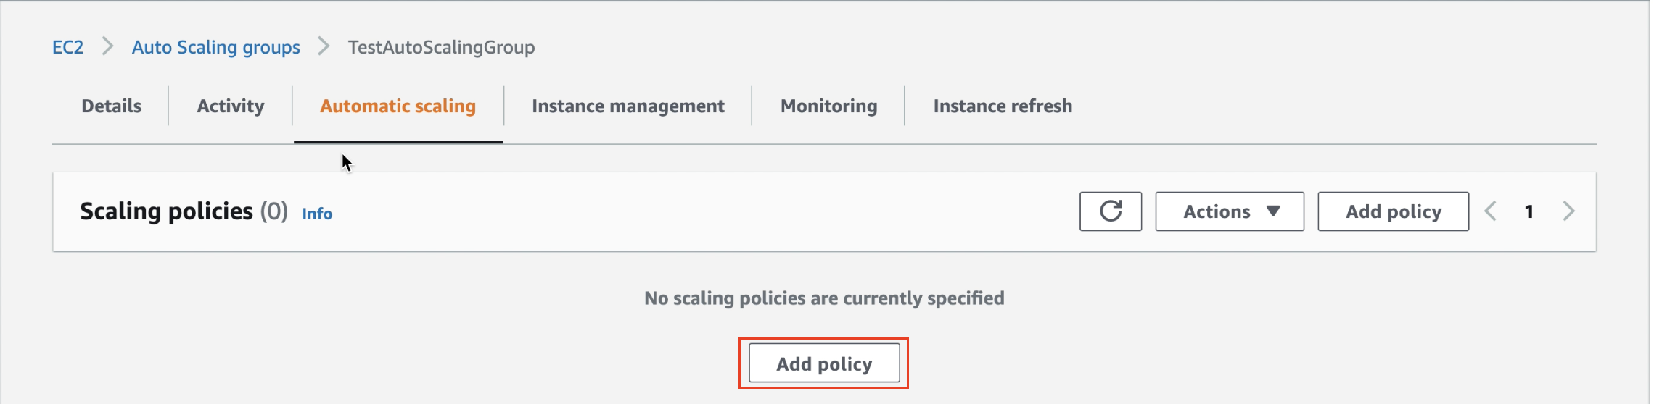The height and width of the screenshot is (404, 1654).
Task: Open the Scaling policies Info link
Action: click(x=317, y=214)
